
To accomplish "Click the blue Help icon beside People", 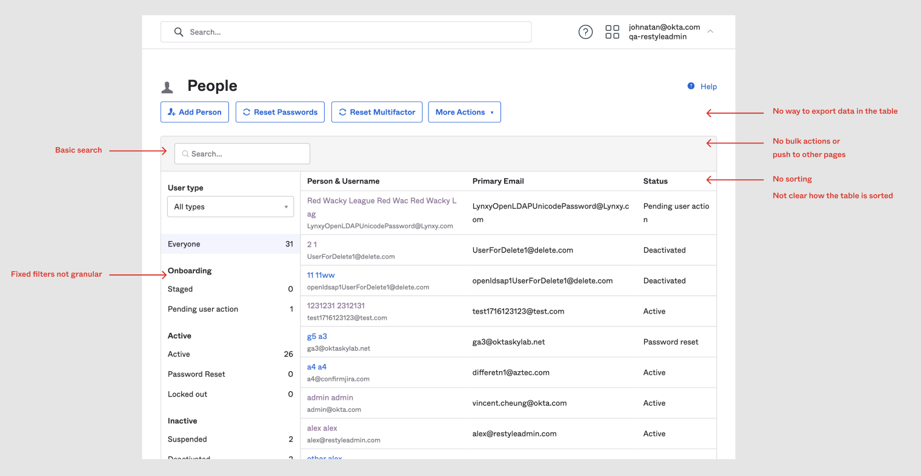I will pyautogui.click(x=691, y=86).
